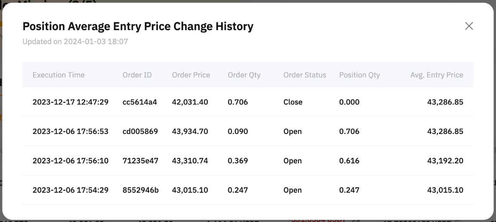The height and width of the screenshot is (222, 496).
Task: Close the Position Average Entry Price dialog
Action: click(x=469, y=26)
